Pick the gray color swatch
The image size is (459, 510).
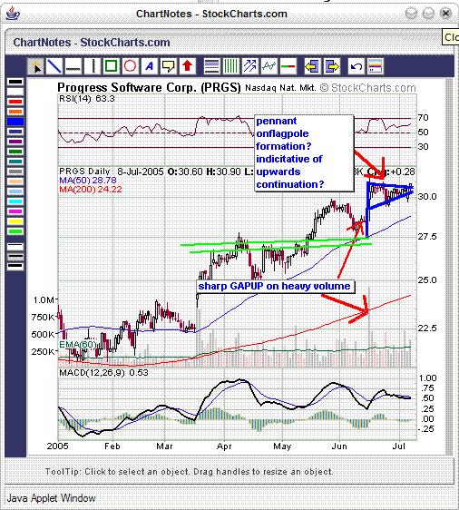pyautogui.click(x=15, y=172)
